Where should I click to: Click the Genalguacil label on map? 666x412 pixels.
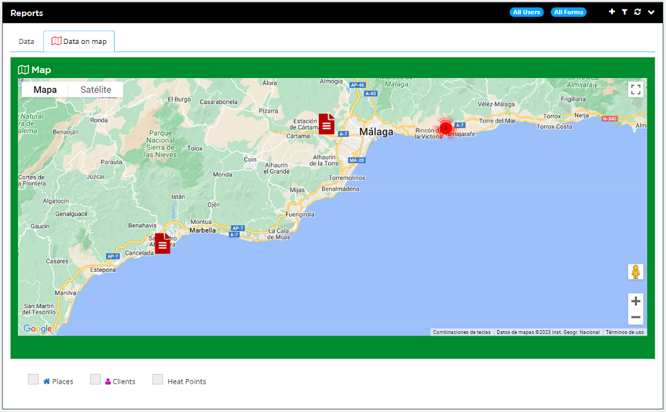72,214
